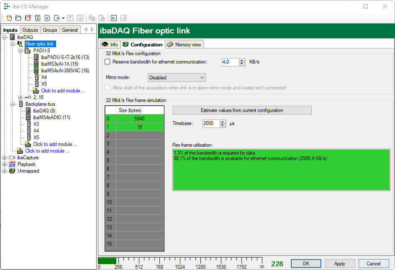This screenshot has height=270, width=395.
Task: Expand the 2..15 links node
Action: pyautogui.click(x=20, y=97)
